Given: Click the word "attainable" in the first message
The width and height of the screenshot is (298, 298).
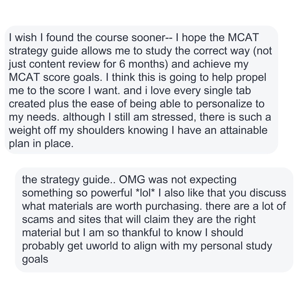Looking at the screenshot, I should [244, 130].
